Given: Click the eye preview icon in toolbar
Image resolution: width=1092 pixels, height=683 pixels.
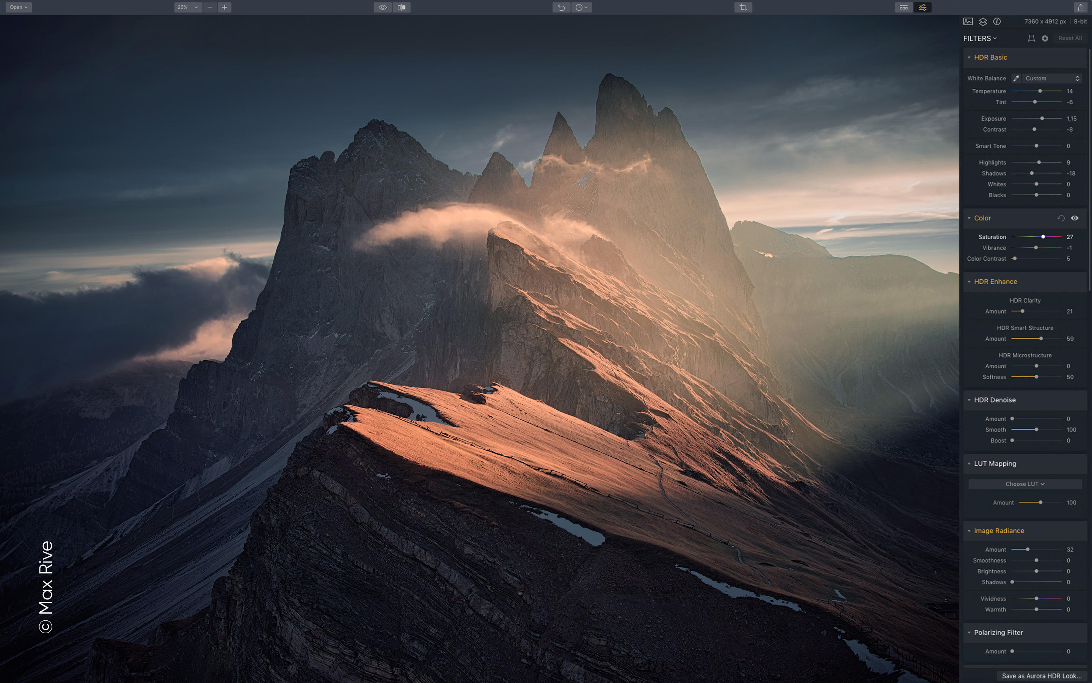Looking at the screenshot, I should pyautogui.click(x=382, y=7).
